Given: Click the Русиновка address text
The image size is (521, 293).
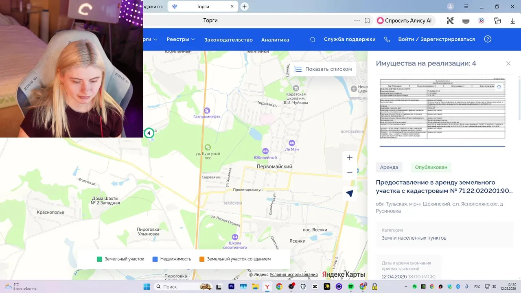Looking at the screenshot, I should tap(388, 211).
